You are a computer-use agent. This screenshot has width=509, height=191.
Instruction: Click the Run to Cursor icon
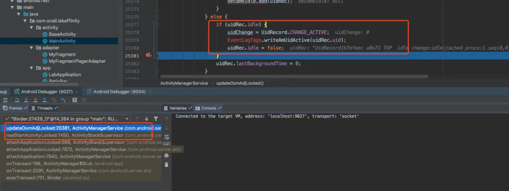(x=63, y=100)
